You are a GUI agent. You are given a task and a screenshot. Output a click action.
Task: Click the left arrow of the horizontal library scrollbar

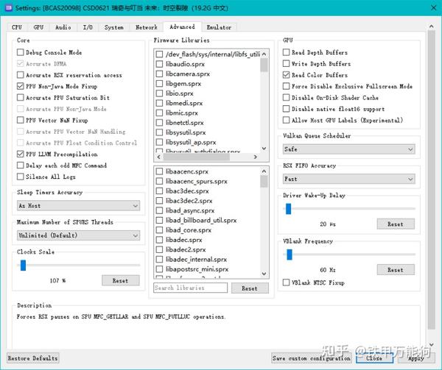(158, 157)
